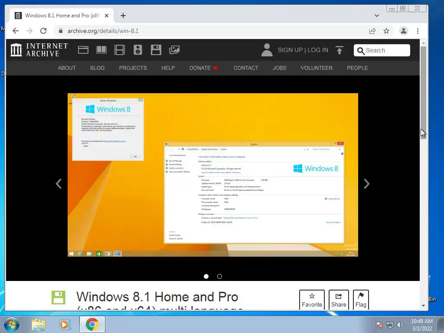The height and width of the screenshot is (333, 444).
Task: Open the Windows Start orb
Action: [12, 324]
